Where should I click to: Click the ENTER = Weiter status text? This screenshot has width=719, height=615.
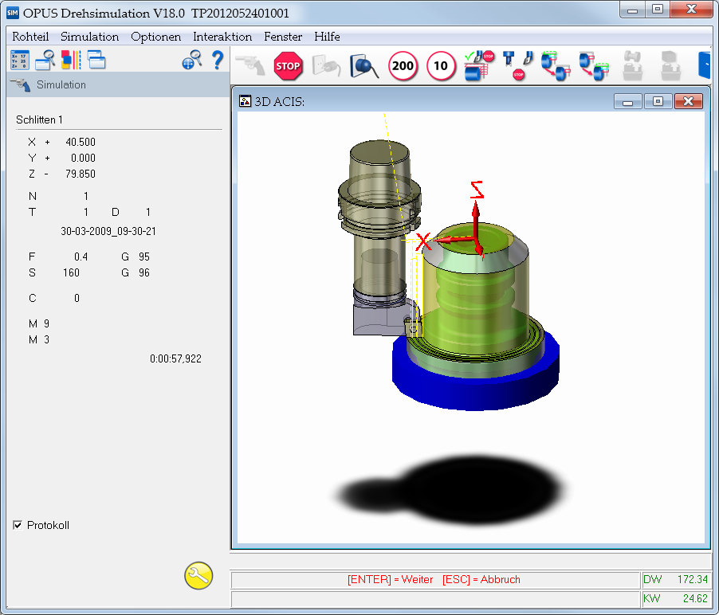pos(391,580)
